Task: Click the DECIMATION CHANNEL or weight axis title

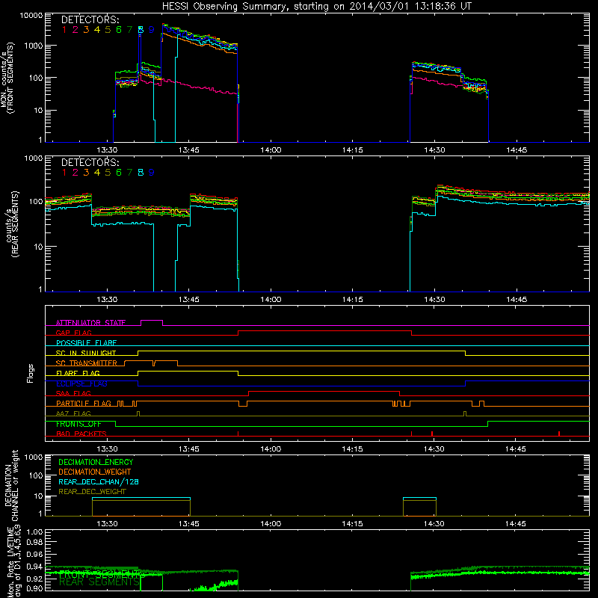Action: (x=12, y=485)
